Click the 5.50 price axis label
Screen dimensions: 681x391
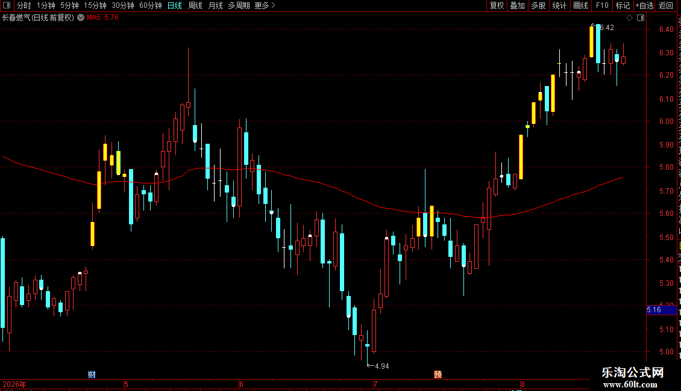pos(666,238)
